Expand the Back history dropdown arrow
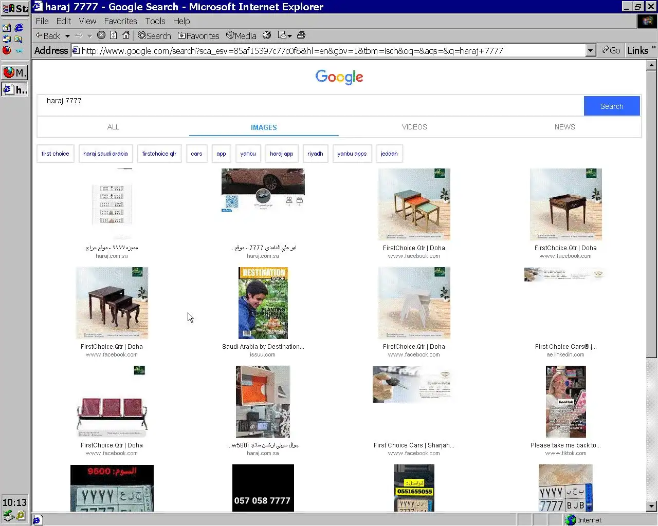658x526 pixels. 67,36
